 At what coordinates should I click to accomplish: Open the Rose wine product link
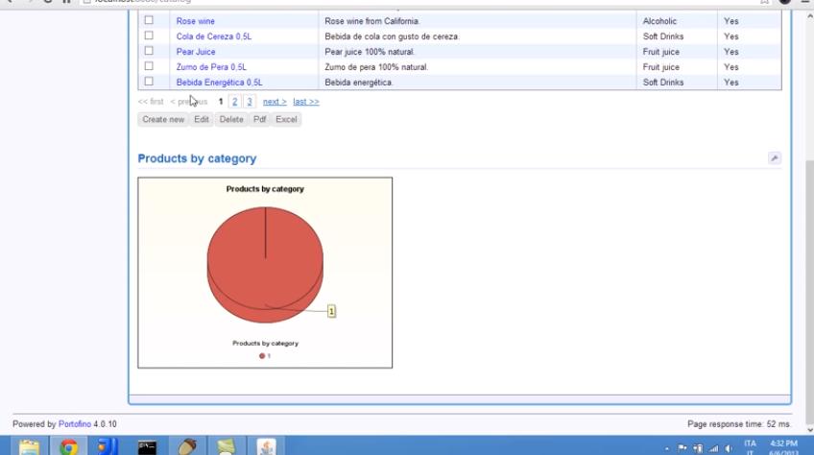[x=195, y=21]
